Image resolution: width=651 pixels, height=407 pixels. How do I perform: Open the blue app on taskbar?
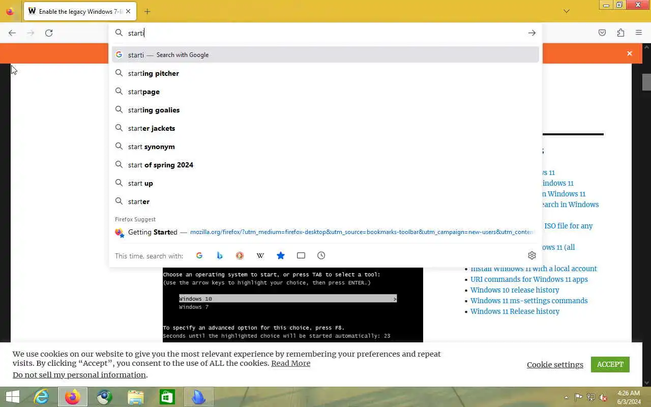coord(198,397)
